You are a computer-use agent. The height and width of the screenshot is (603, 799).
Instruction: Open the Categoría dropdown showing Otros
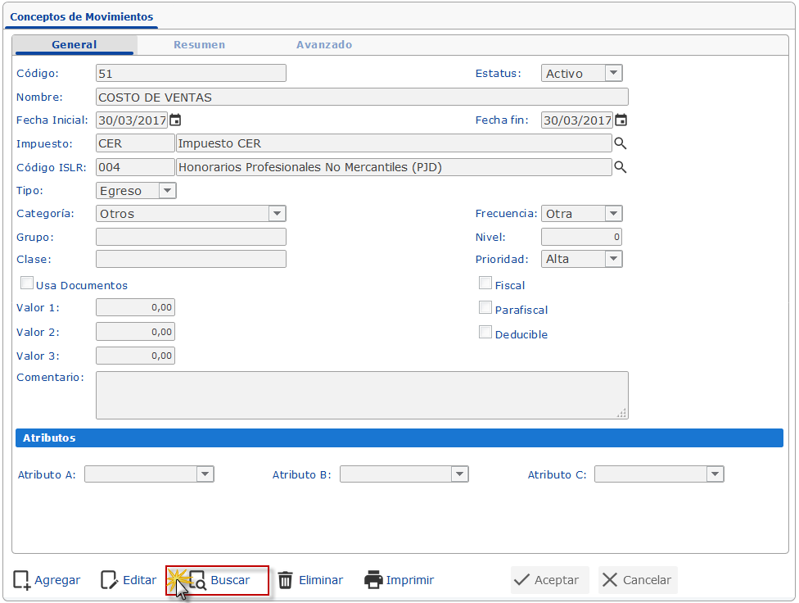pyautogui.click(x=191, y=214)
